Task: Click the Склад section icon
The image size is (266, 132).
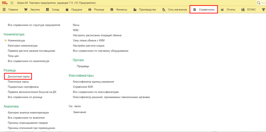Action: point(47,10)
